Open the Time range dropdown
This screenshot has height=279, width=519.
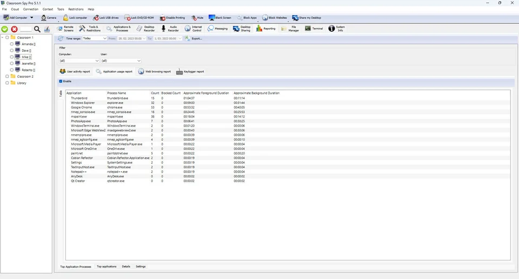94,38
